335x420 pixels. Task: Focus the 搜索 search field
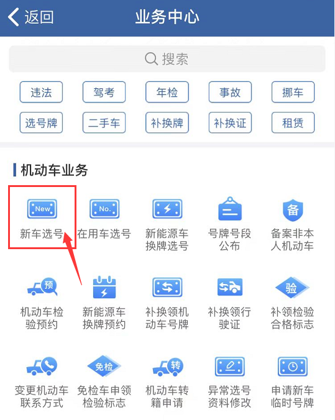[167, 58]
